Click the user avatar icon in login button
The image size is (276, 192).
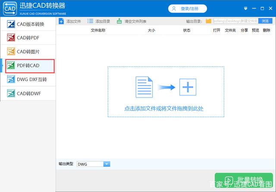(x=174, y=9)
